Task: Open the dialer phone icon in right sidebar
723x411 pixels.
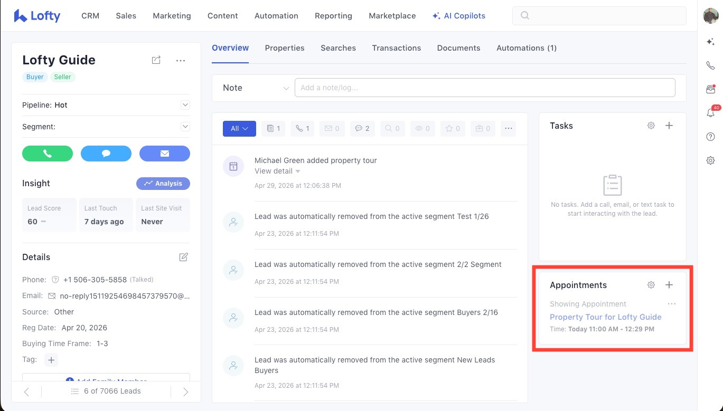Action: click(x=710, y=65)
